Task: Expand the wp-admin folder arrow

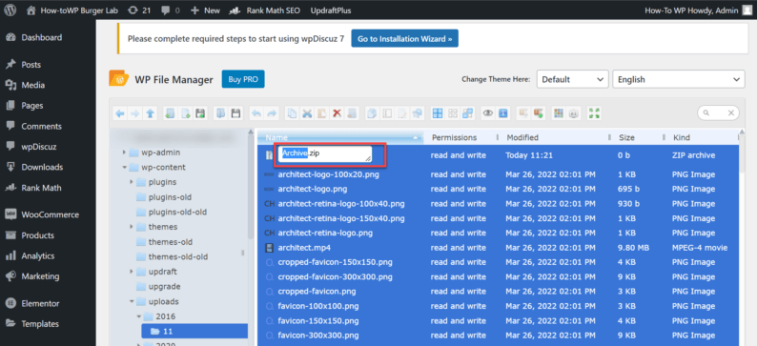Action: click(x=125, y=153)
